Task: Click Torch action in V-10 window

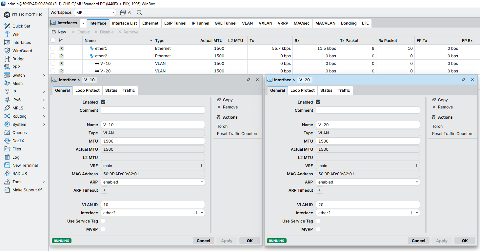Action: tap(222, 126)
